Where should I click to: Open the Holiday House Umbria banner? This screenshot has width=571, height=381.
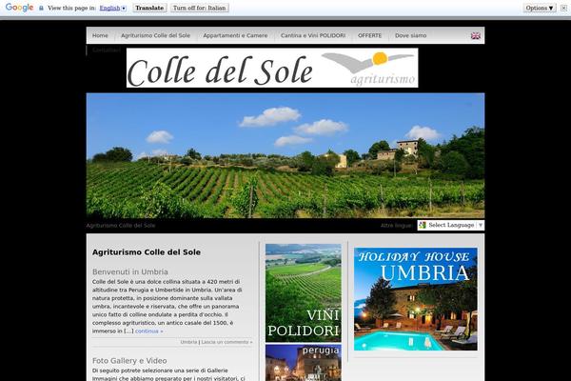(x=416, y=299)
